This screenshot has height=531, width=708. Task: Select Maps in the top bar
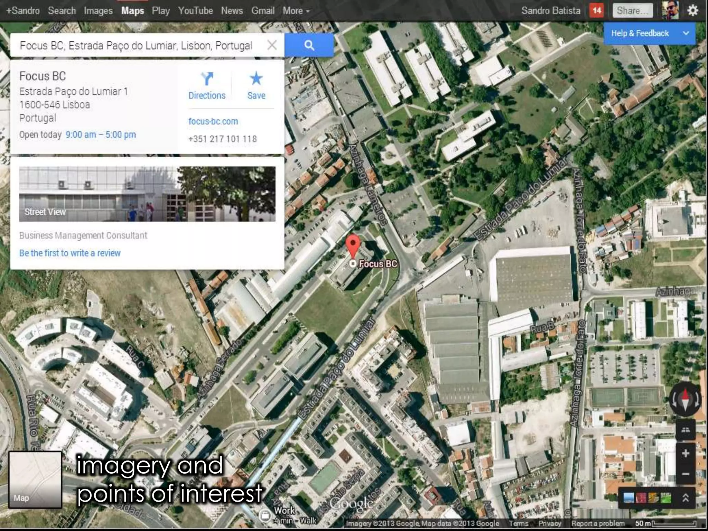click(132, 11)
